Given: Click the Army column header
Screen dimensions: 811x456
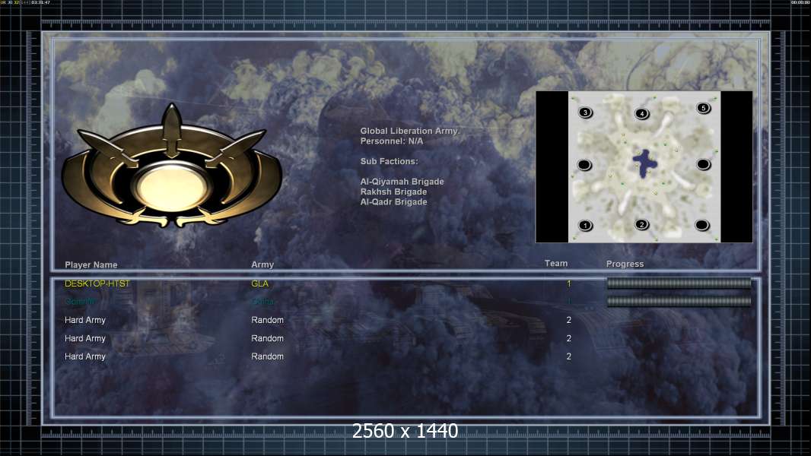Looking at the screenshot, I should (x=262, y=264).
